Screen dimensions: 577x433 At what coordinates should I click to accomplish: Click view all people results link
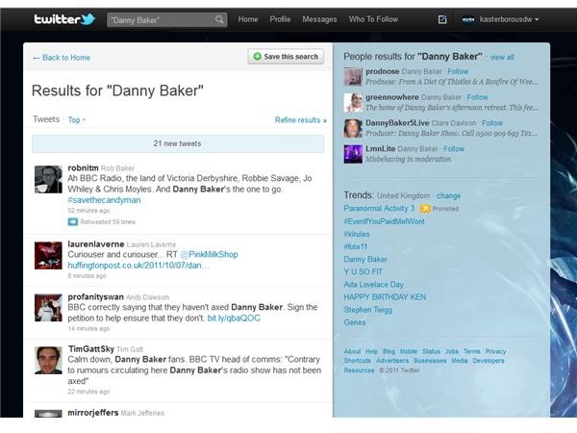(502, 57)
